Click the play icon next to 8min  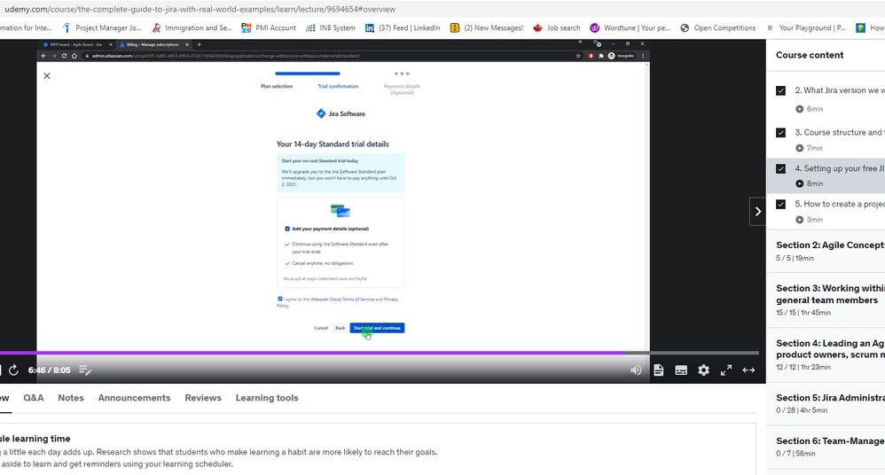(x=799, y=183)
